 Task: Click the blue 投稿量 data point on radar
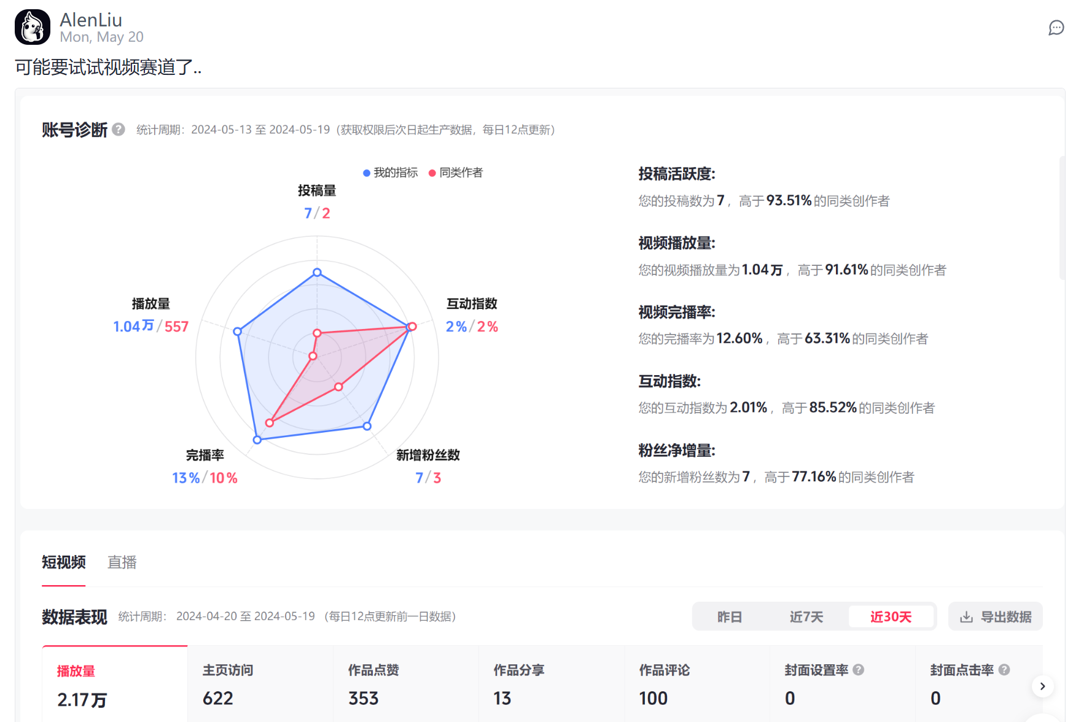point(317,272)
